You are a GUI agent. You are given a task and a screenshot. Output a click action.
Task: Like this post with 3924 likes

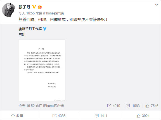pos(143,116)
